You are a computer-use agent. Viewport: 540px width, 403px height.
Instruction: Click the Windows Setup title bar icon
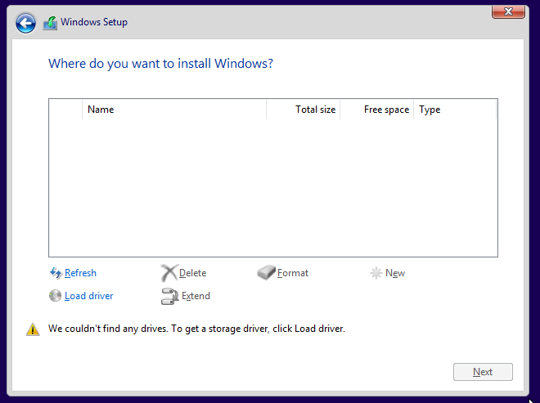(x=51, y=23)
